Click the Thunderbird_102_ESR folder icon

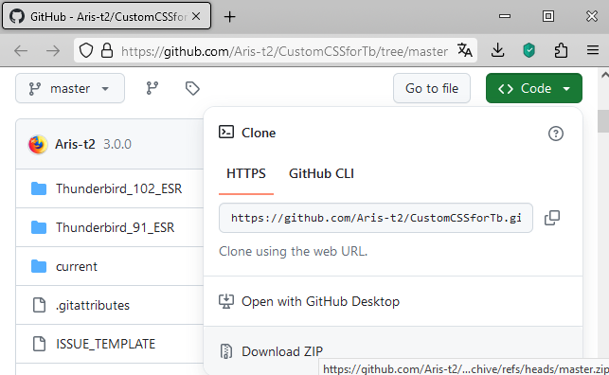pyautogui.click(x=39, y=188)
